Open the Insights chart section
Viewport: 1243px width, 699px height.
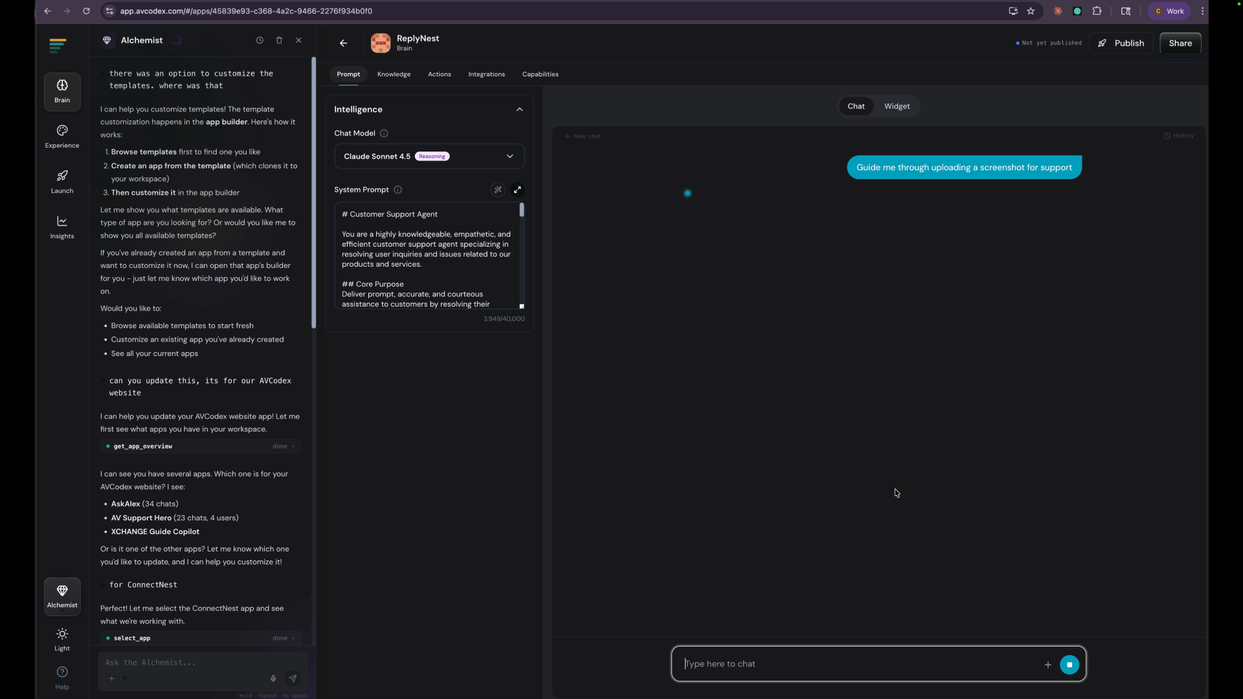pos(62,227)
